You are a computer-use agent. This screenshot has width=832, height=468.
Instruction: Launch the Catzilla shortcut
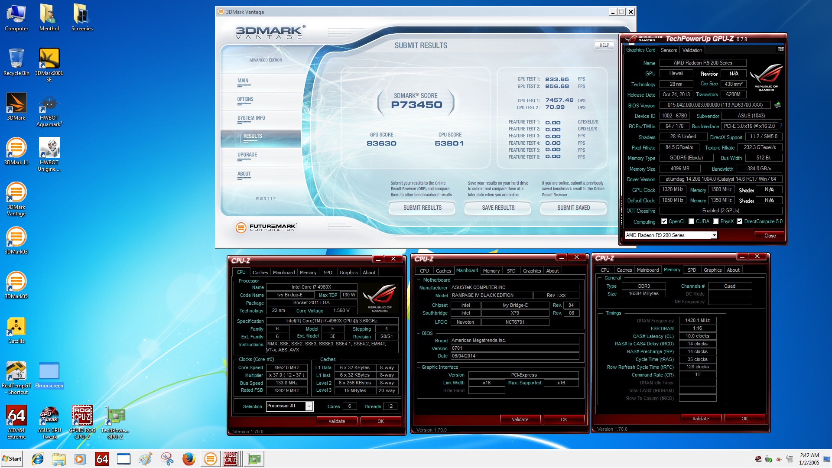click(x=16, y=330)
